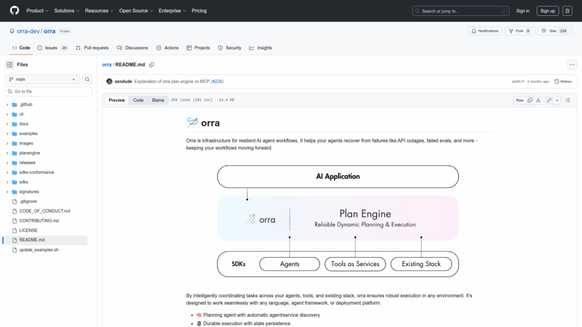Open the edit options dropdown arrow
Screen dimensions: 582x327
click(557, 100)
